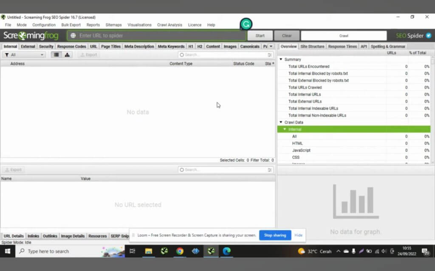Select Total URLs Crawled row
The height and width of the screenshot is (271, 435).
(354, 87)
